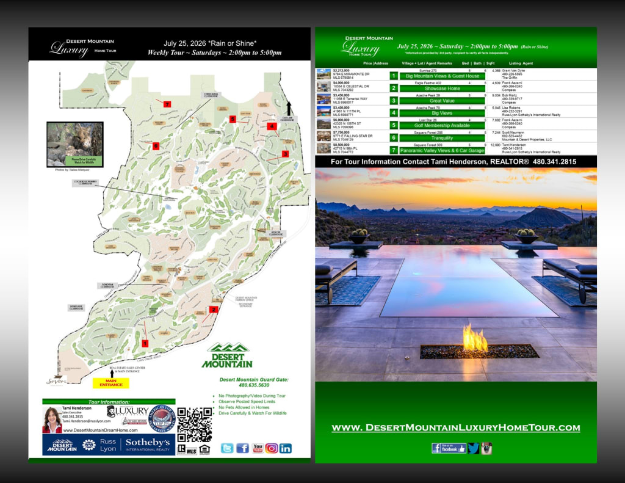
Task: Click the 'Observe Posted Speed Limits' text
Action: (247, 402)
